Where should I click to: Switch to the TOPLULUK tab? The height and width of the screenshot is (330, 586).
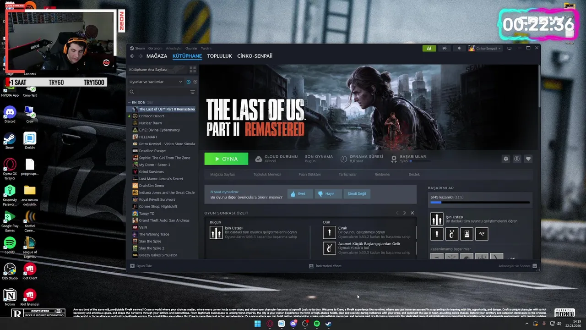(x=220, y=56)
